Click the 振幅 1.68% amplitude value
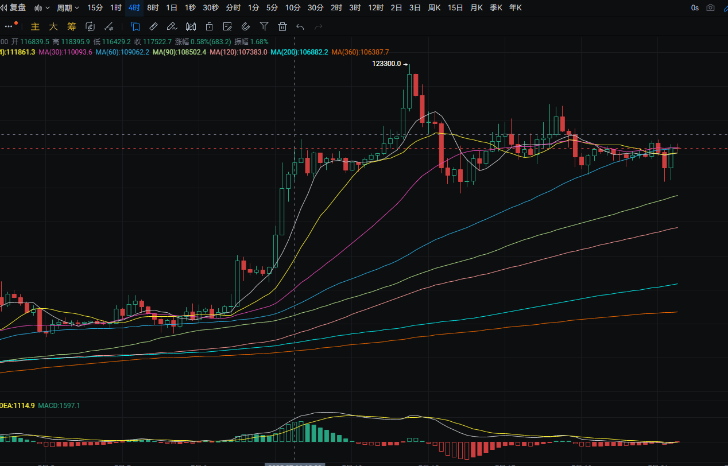The image size is (728, 466). [251, 42]
